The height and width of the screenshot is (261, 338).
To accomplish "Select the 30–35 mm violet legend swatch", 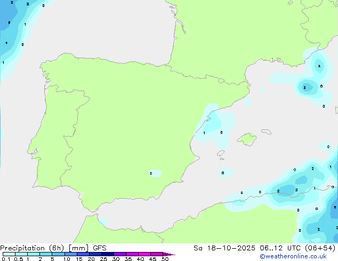I will coord(120,254).
